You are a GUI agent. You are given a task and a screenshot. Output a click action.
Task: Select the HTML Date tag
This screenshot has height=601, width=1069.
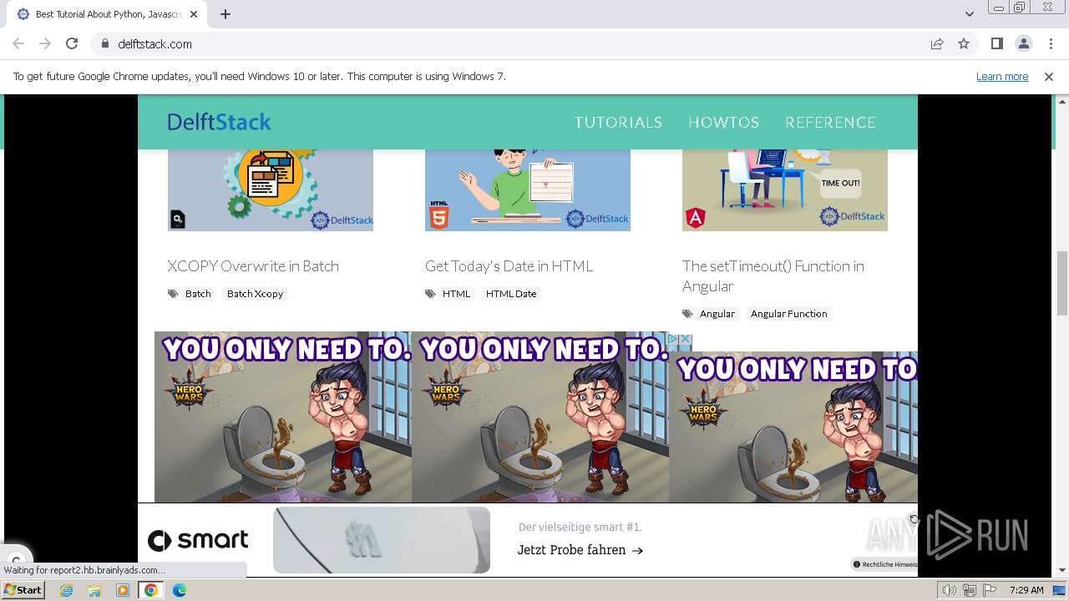pos(511,294)
